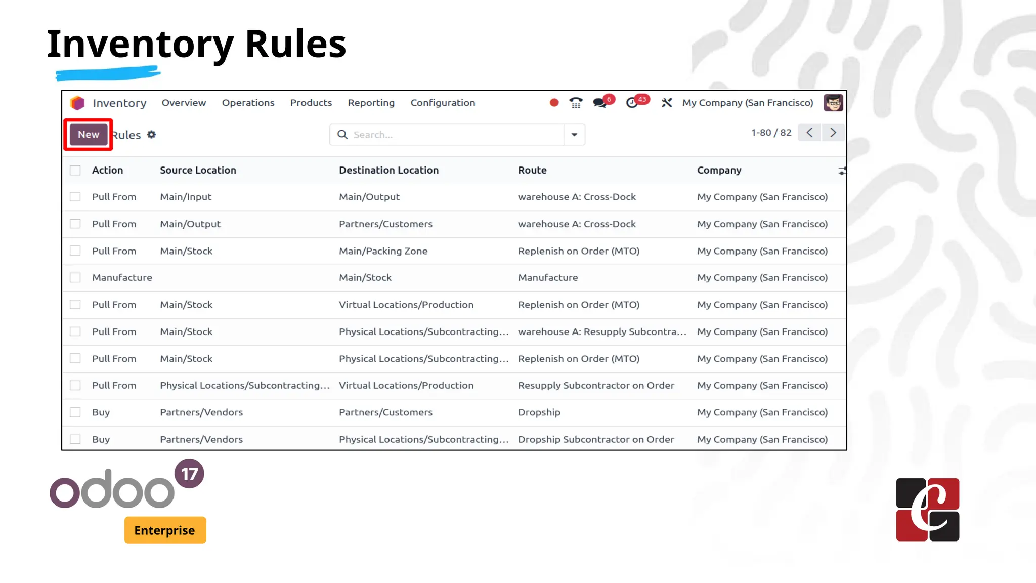Click the Manufacture action cell
Viewport: 1036px width, 583px height.
(122, 278)
